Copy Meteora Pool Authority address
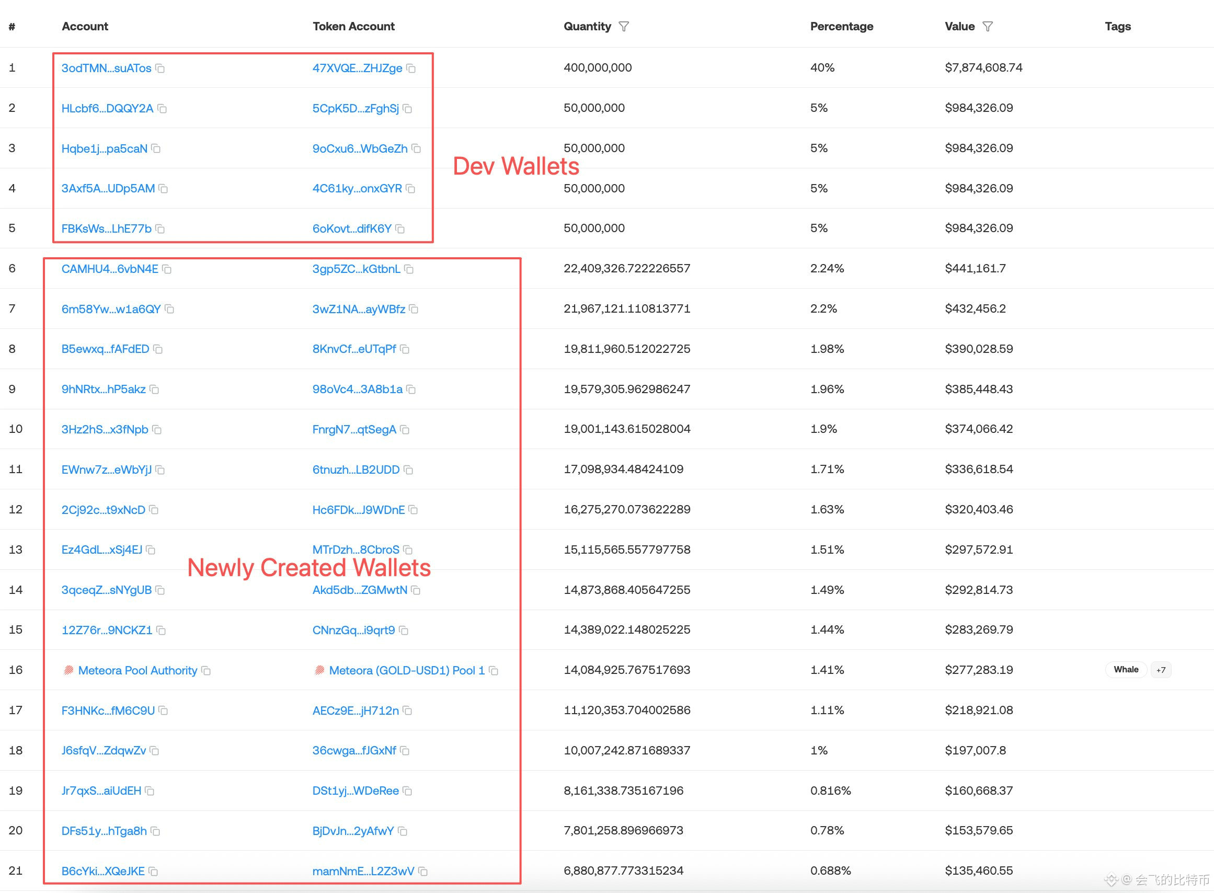This screenshot has width=1214, height=893. 206,670
